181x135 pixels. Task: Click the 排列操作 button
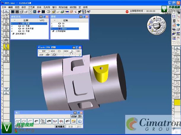pos(60,127)
